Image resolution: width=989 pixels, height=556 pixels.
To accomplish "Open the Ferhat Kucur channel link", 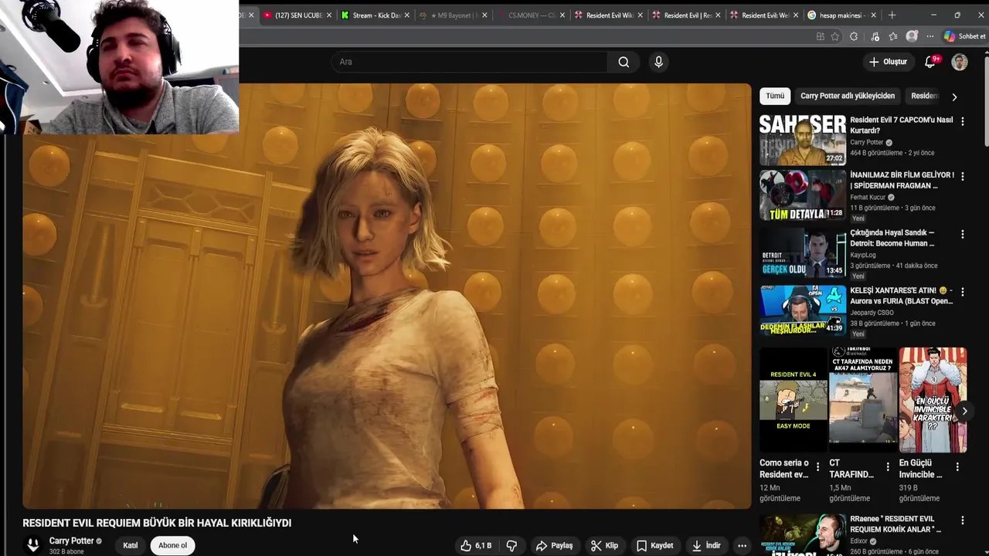I will coord(868,197).
